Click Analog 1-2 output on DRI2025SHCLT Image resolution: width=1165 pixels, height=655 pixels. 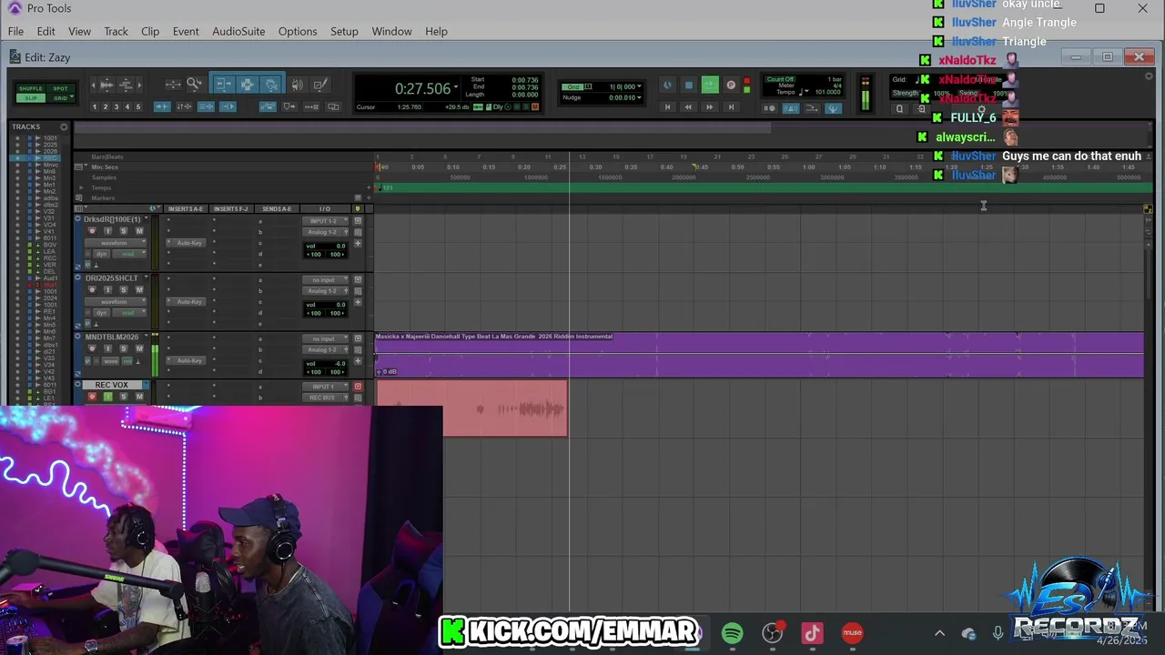point(322,291)
